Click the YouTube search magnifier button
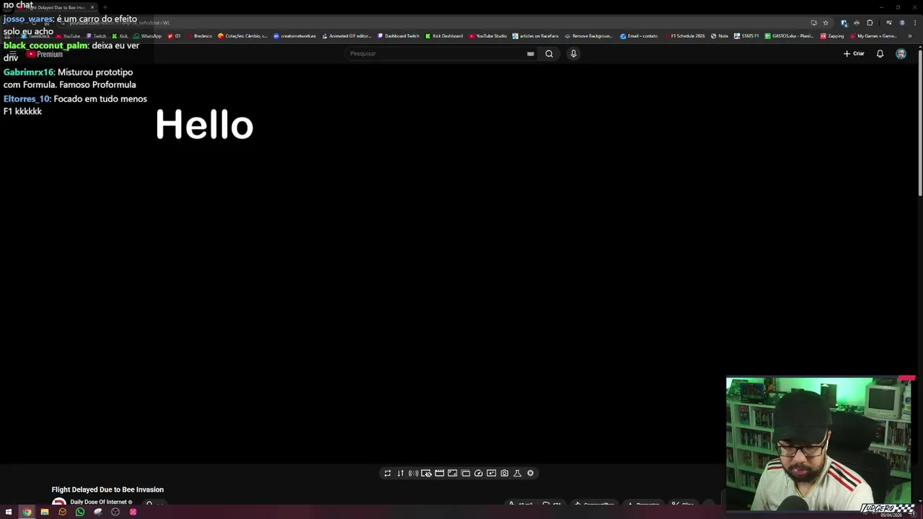Image resolution: width=923 pixels, height=519 pixels. pos(549,53)
